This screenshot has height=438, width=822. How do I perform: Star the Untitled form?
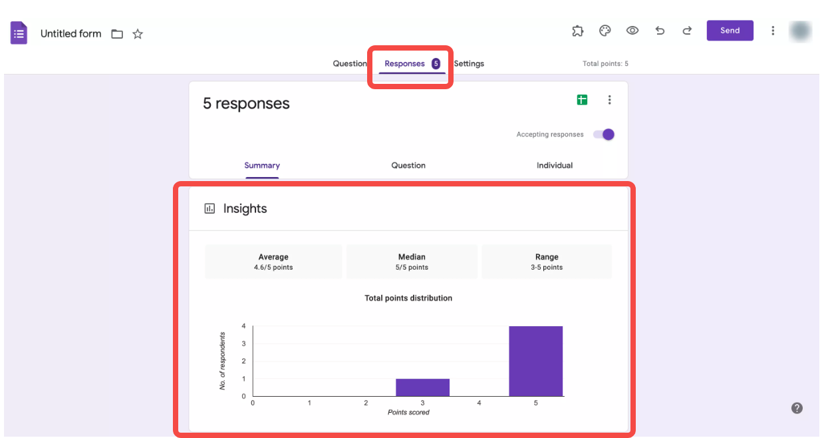click(x=138, y=33)
